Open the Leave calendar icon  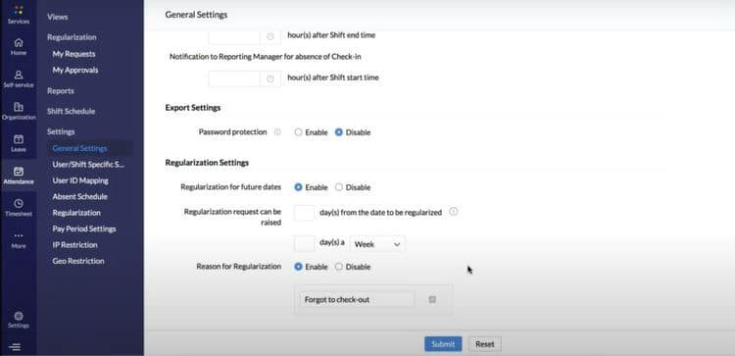click(x=19, y=139)
